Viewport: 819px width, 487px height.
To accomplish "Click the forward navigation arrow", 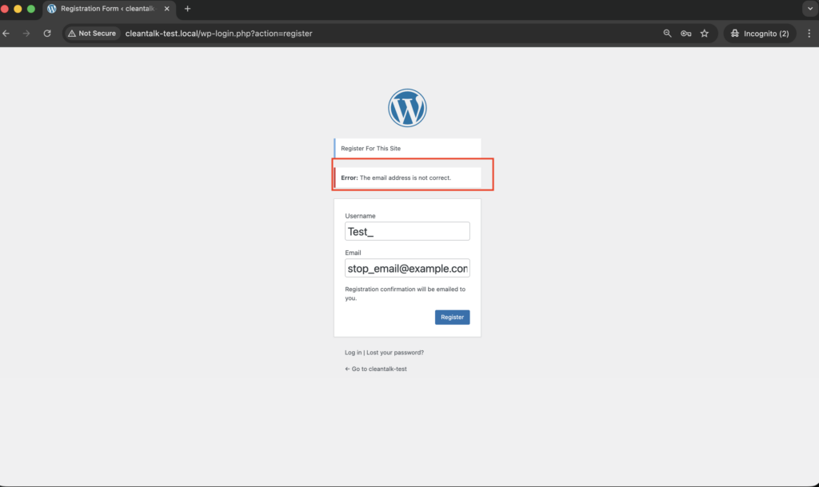I will (x=26, y=34).
